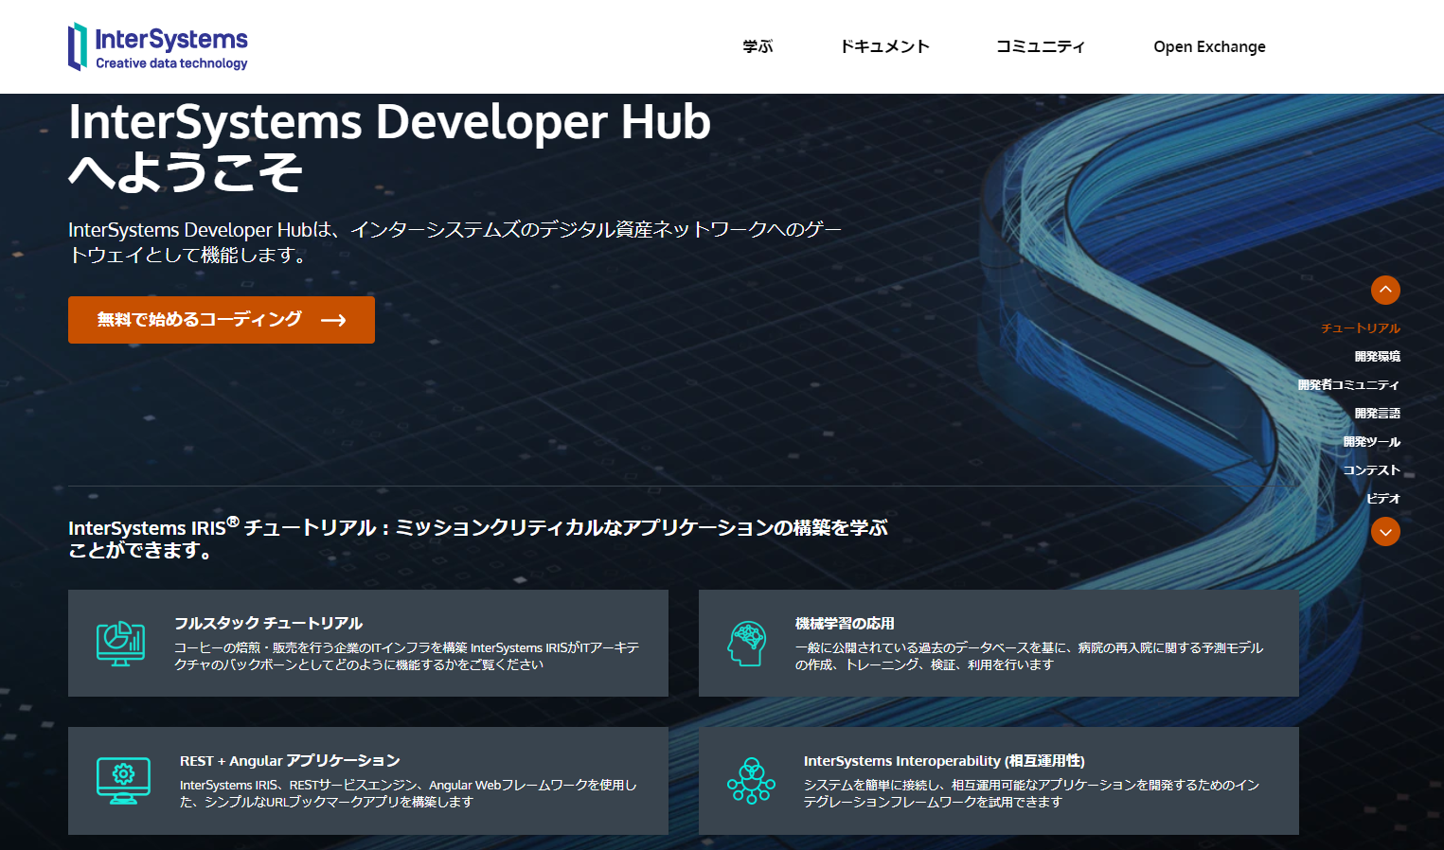Viewport: 1444px width, 850px height.
Task: Click the Interoperability network nodes icon
Action: pos(751,781)
